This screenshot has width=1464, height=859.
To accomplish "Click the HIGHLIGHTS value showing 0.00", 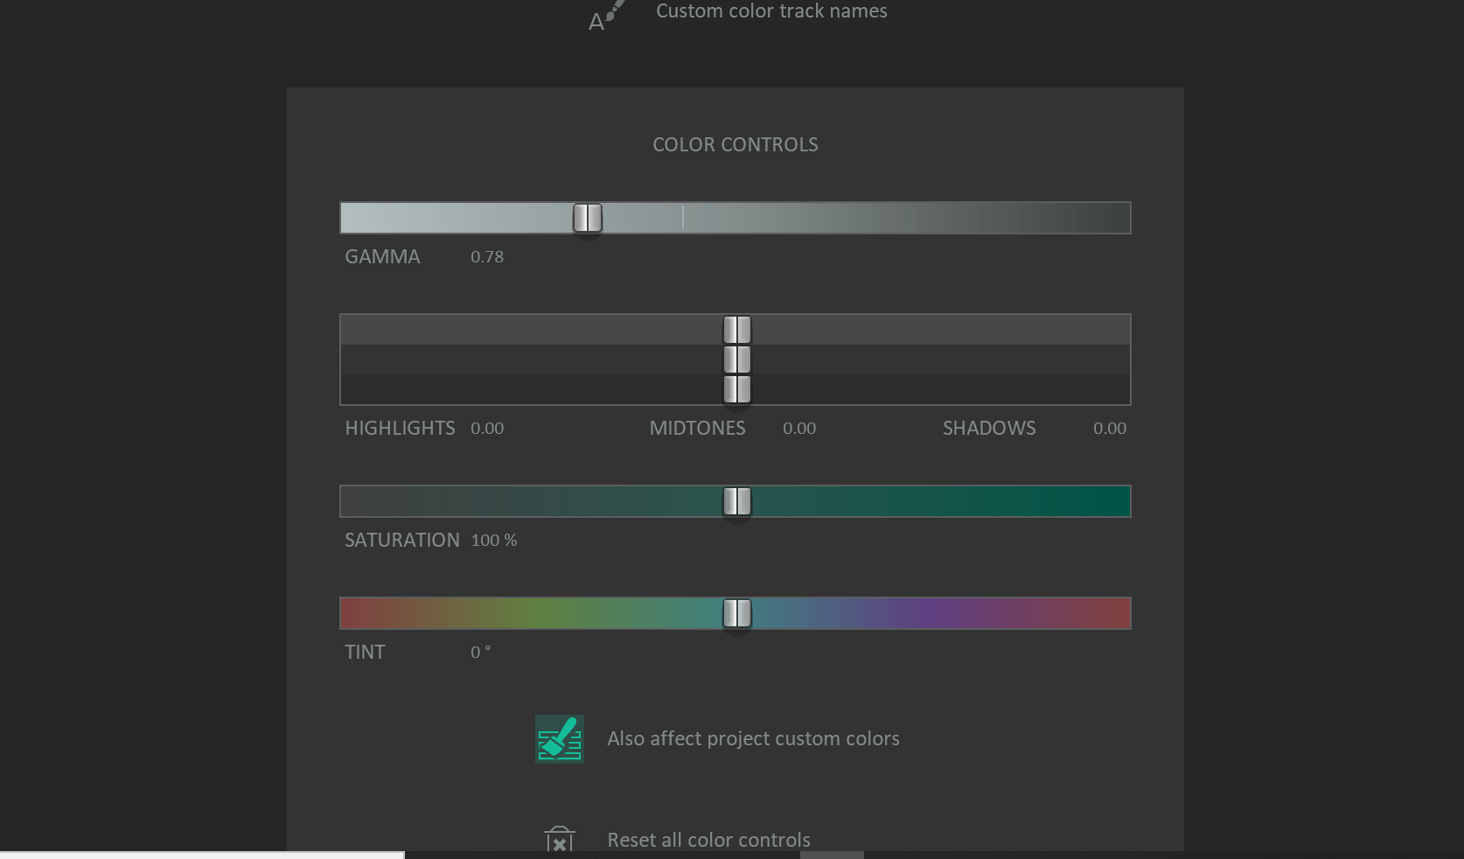I will [486, 428].
